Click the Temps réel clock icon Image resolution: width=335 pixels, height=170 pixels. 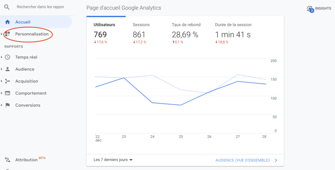(x=7, y=57)
